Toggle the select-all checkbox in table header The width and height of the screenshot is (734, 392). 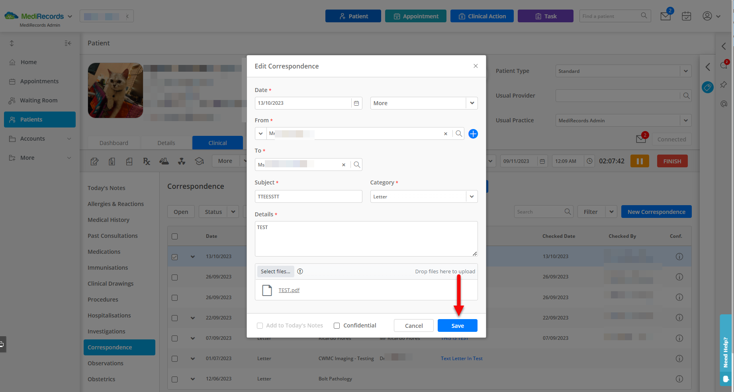(x=175, y=236)
